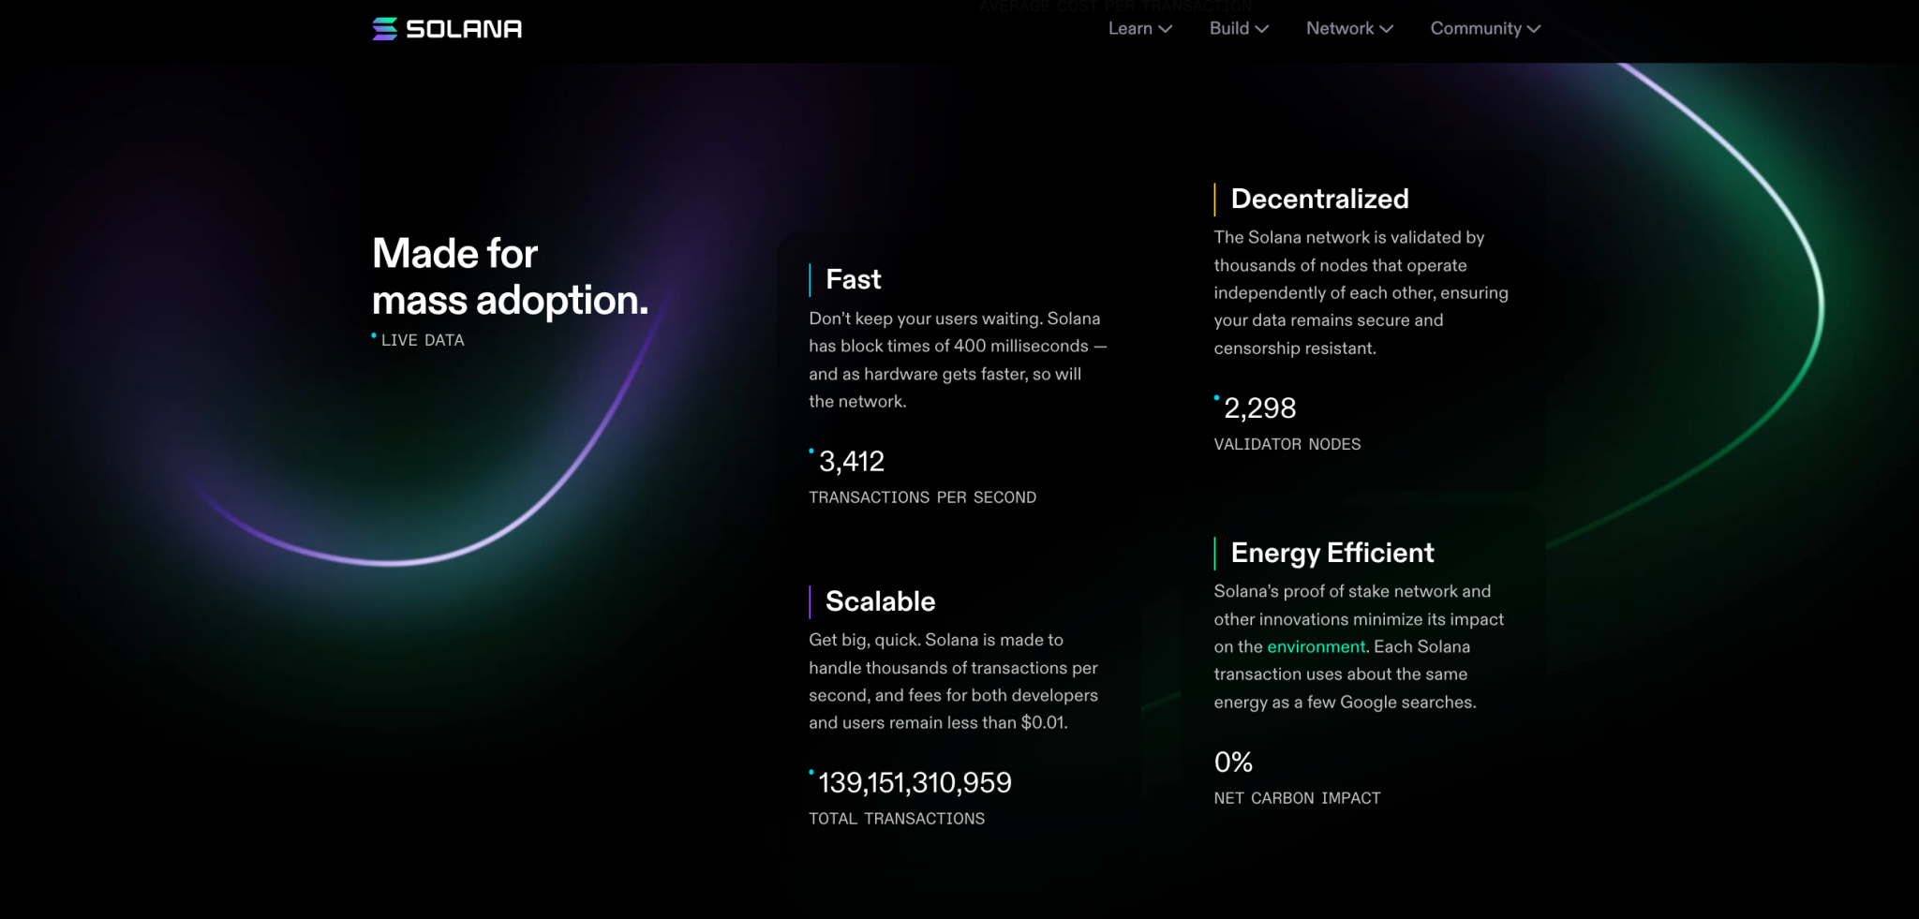
Task: Click the VALIDATOR NODES label
Action: click(x=1287, y=444)
